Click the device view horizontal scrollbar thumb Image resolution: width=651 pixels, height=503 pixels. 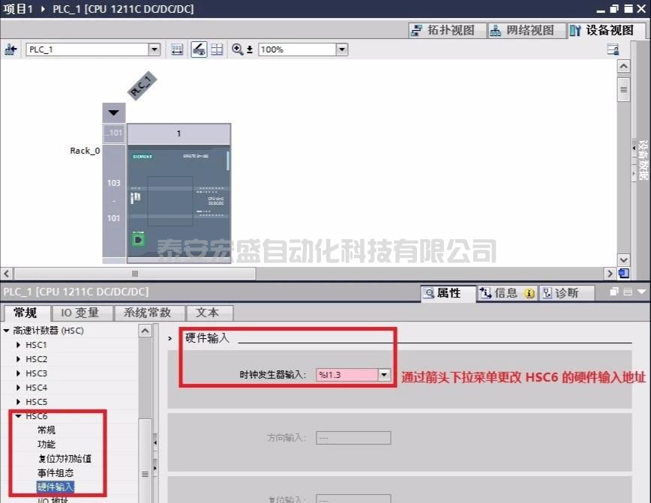pos(135,274)
